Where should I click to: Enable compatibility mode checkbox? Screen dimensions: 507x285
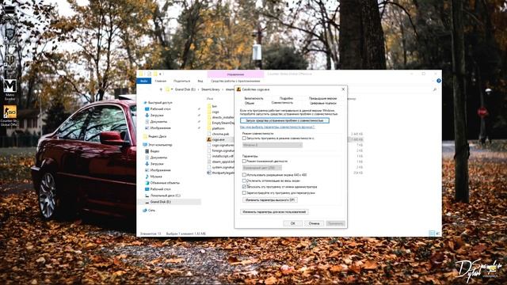(244, 138)
